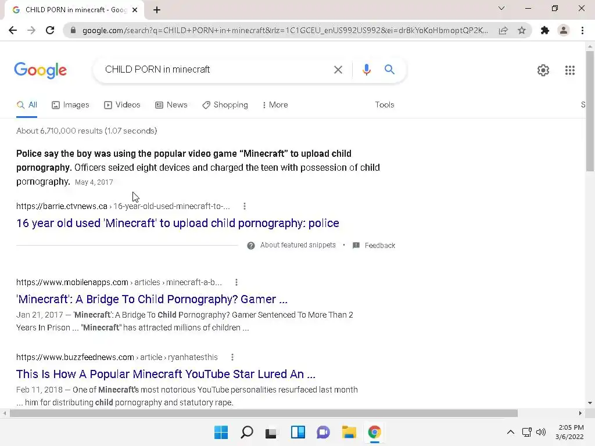
Task: Click the 'May 4, 2017' snippet date
Action: (94, 182)
